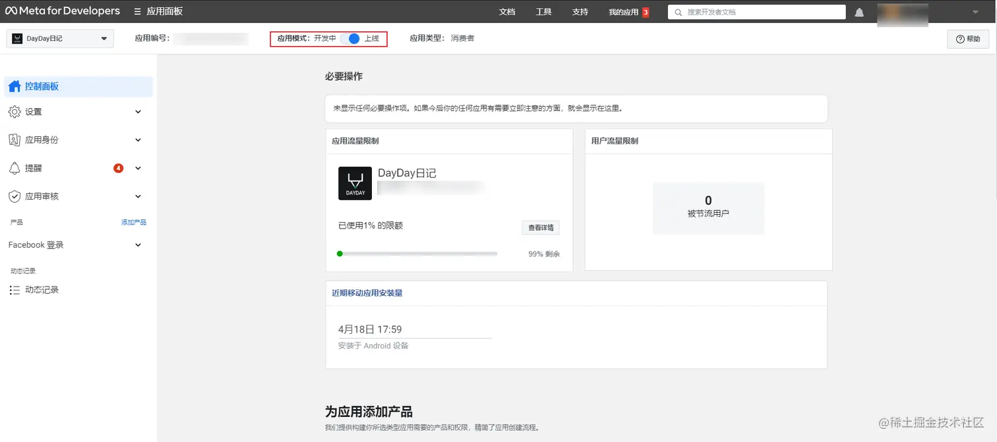Expand the 应用身份 sidebar section
997x442 pixels.
[x=138, y=140]
